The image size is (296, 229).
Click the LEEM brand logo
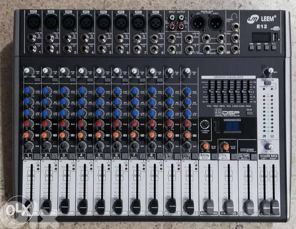coord(262,19)
